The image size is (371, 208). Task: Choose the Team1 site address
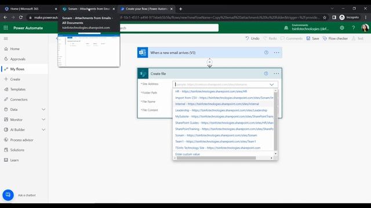(215, 142)
